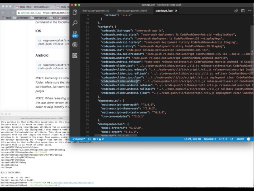The image size is (254, 191).
Task: Select the second Inbox browser tab
Action: coord(63,7)
